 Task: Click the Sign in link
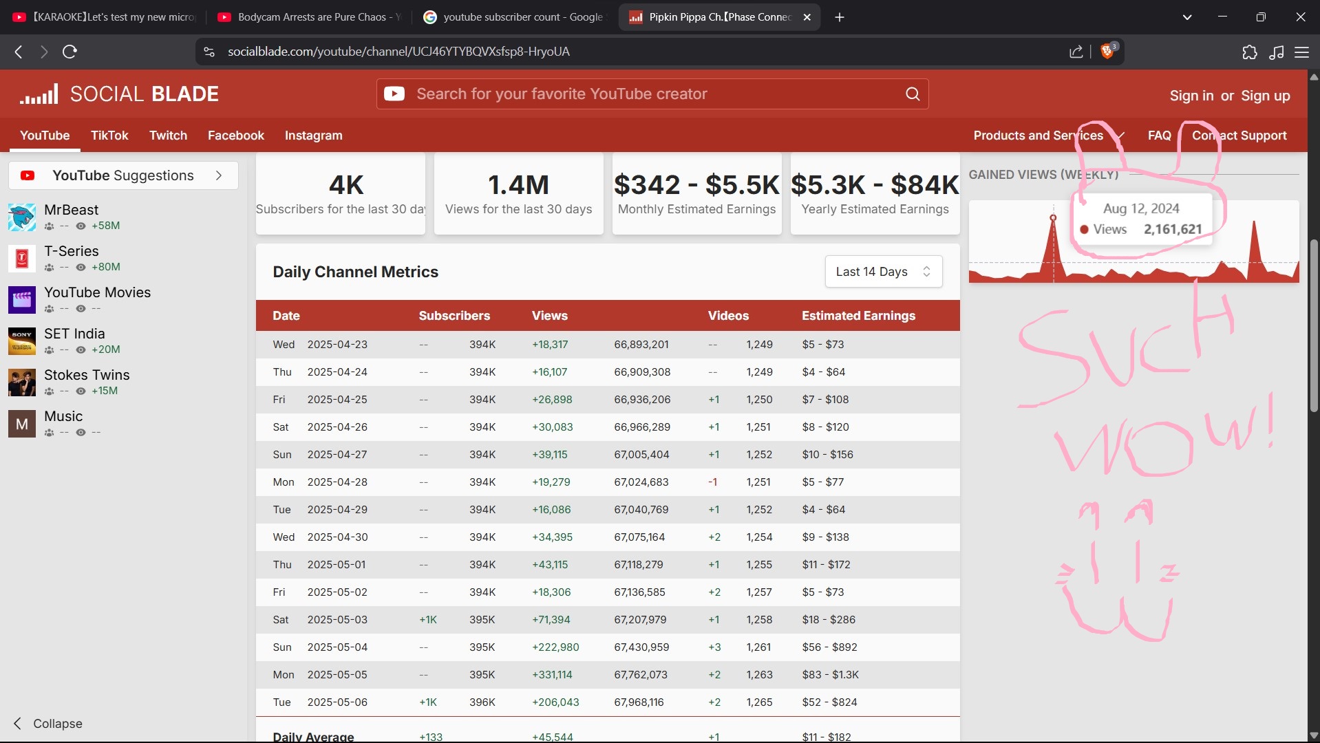point(1191,96)
